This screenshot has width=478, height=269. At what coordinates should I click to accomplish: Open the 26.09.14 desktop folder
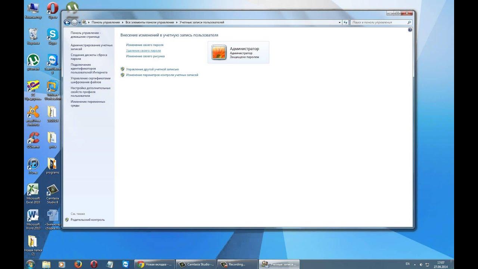[x=53, y=114]
